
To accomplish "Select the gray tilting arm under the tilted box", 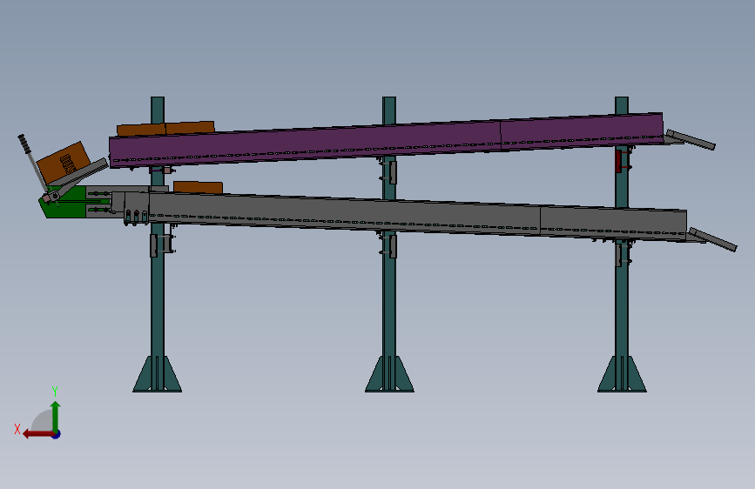I will click(81, 175).
